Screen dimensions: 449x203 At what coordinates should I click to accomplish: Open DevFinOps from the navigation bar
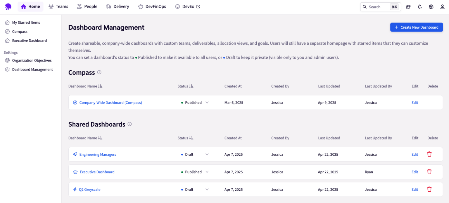pos(152,6)
